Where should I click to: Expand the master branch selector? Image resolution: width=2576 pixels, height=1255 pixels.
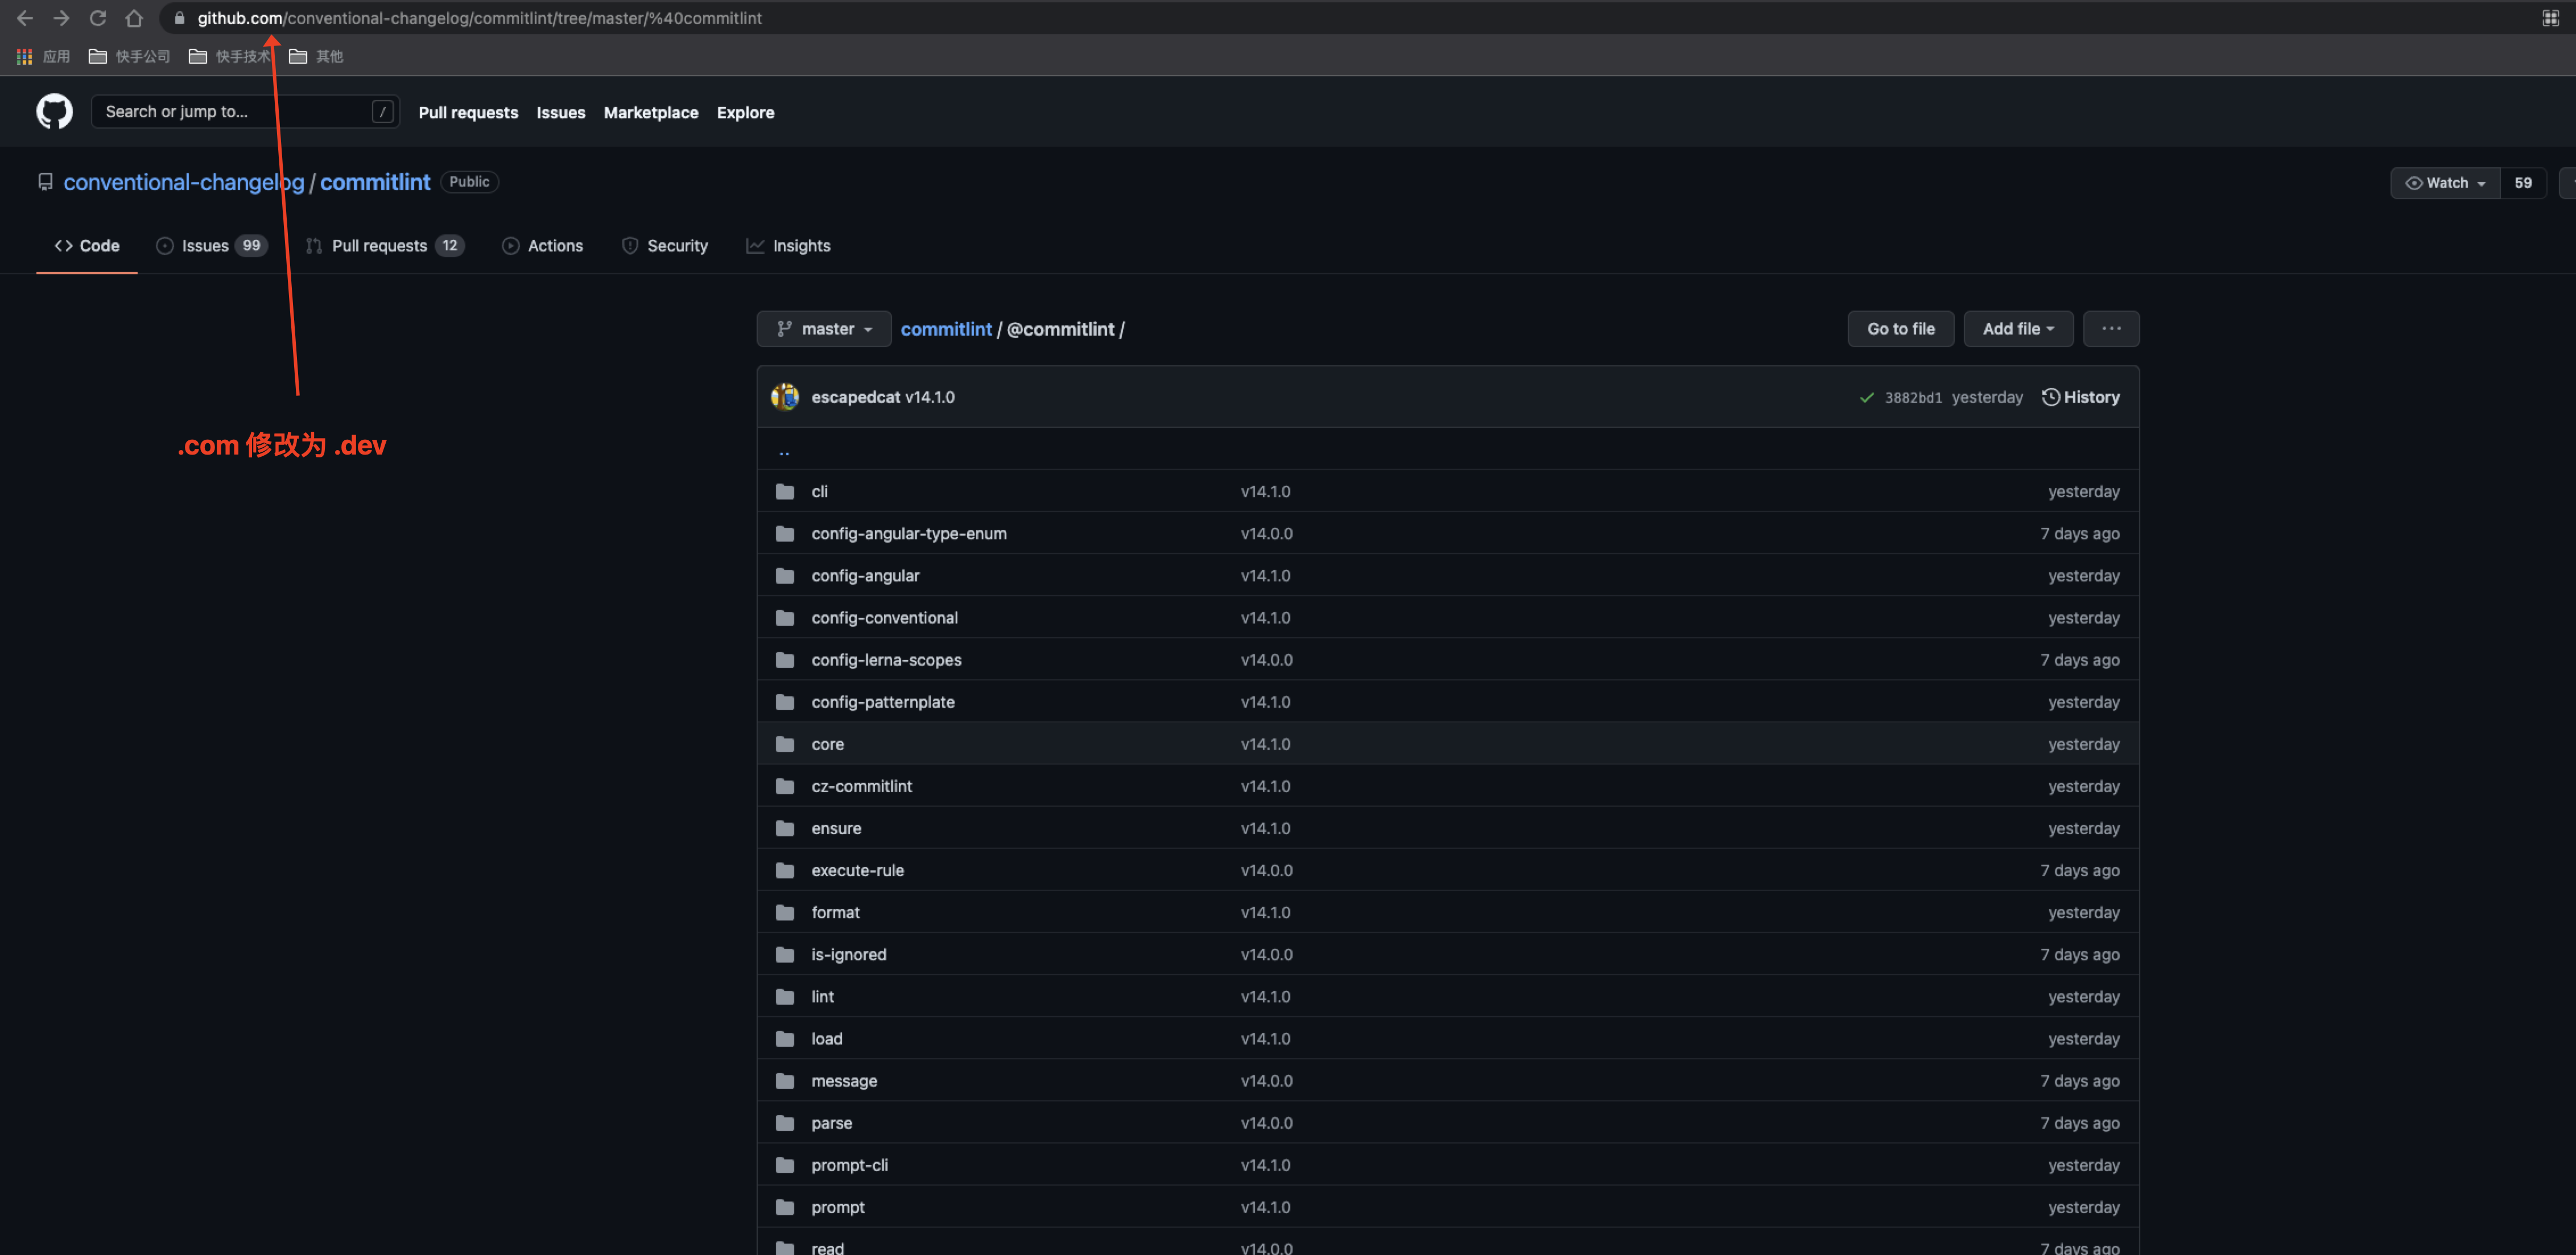tap(824, 329)
